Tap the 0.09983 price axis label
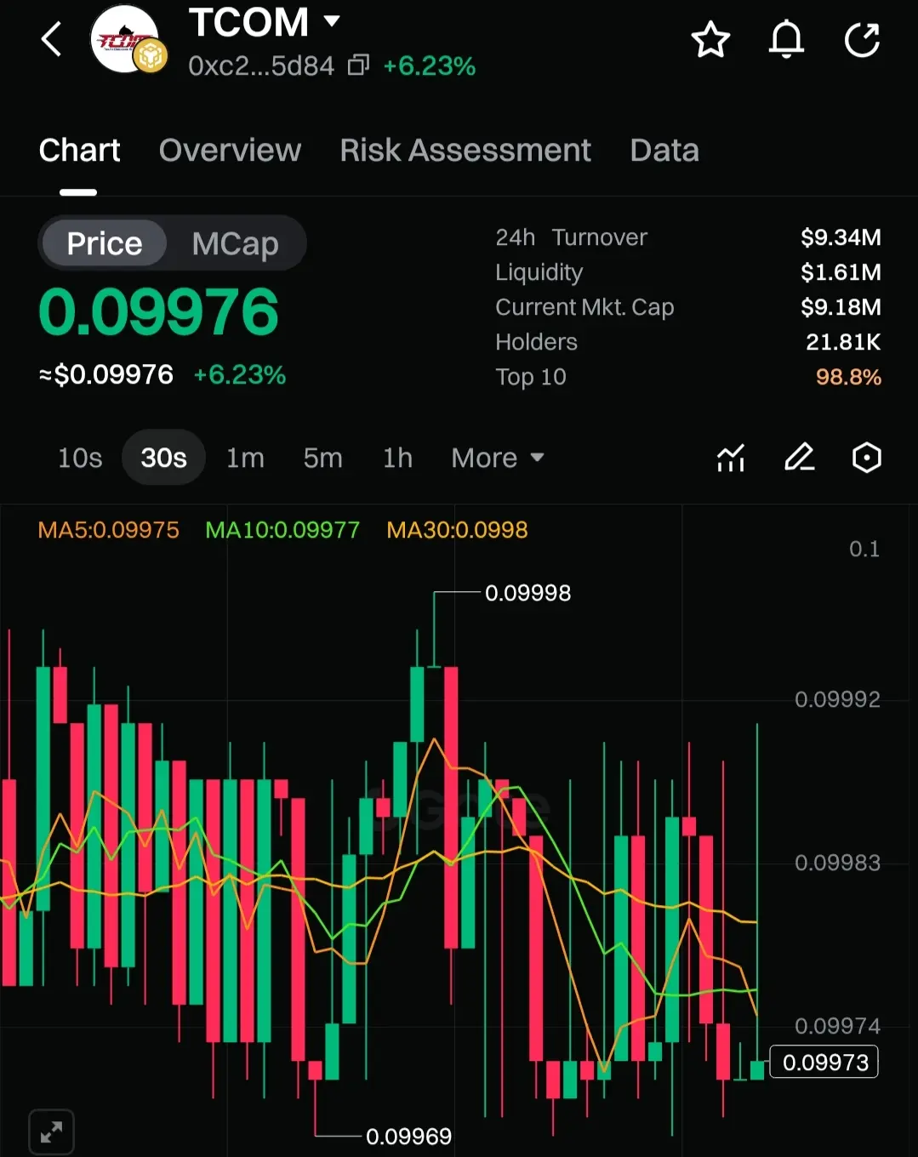Viewport: 918px width, 1157px height. (x=837, y=863)
